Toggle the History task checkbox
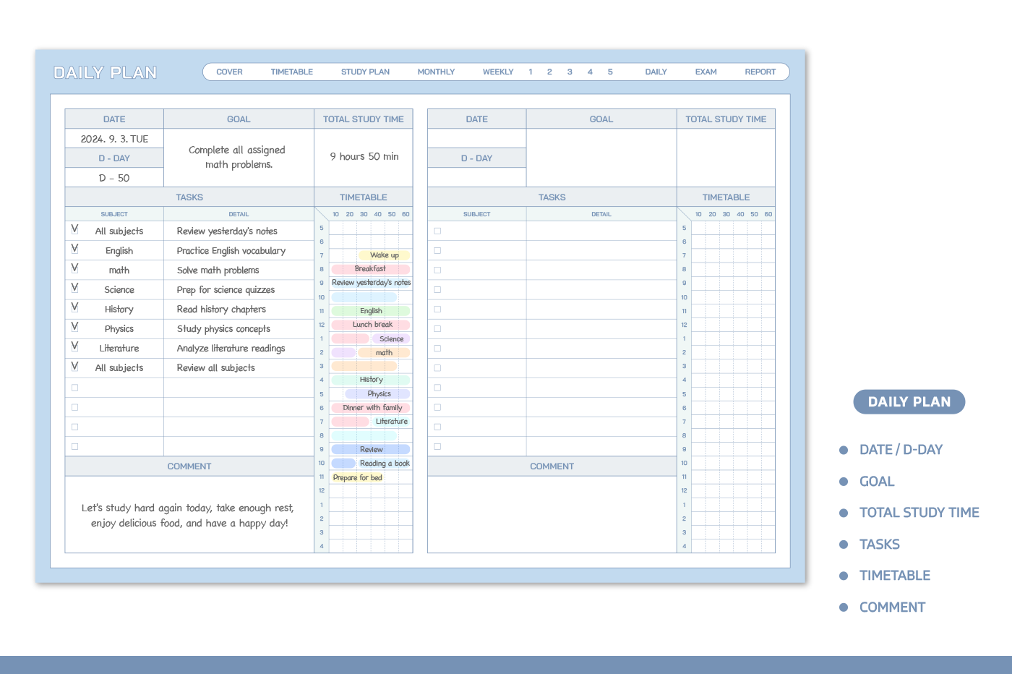Viewport: 1012px width, 674px height. 74,308
